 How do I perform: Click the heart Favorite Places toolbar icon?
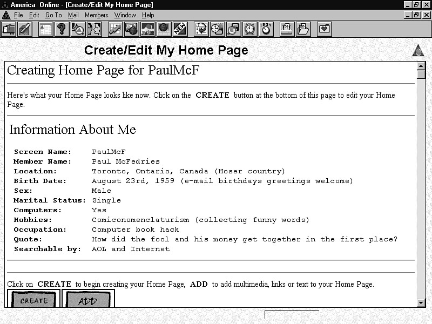[325, 29]
